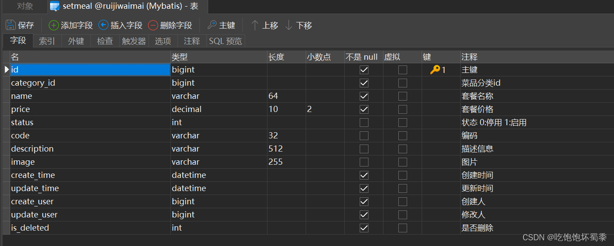Click the varchar type cell for image

(219, 162)
